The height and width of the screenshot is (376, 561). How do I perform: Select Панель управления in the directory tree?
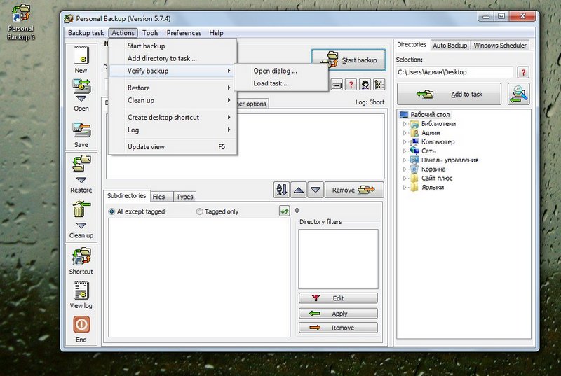[x=450, y=160]
